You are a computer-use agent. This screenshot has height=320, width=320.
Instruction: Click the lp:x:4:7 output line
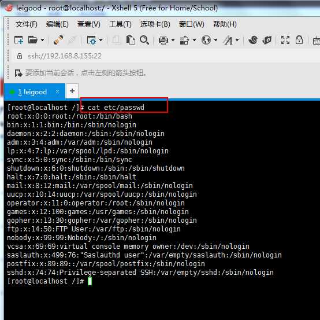pos(88,151)
